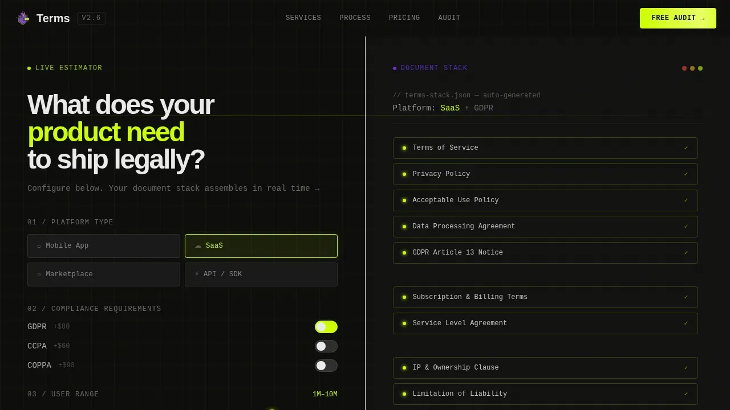Screen dimensions: 730x410
Task: Click the V2.6 version badge
Action: [x=91, y=18]
